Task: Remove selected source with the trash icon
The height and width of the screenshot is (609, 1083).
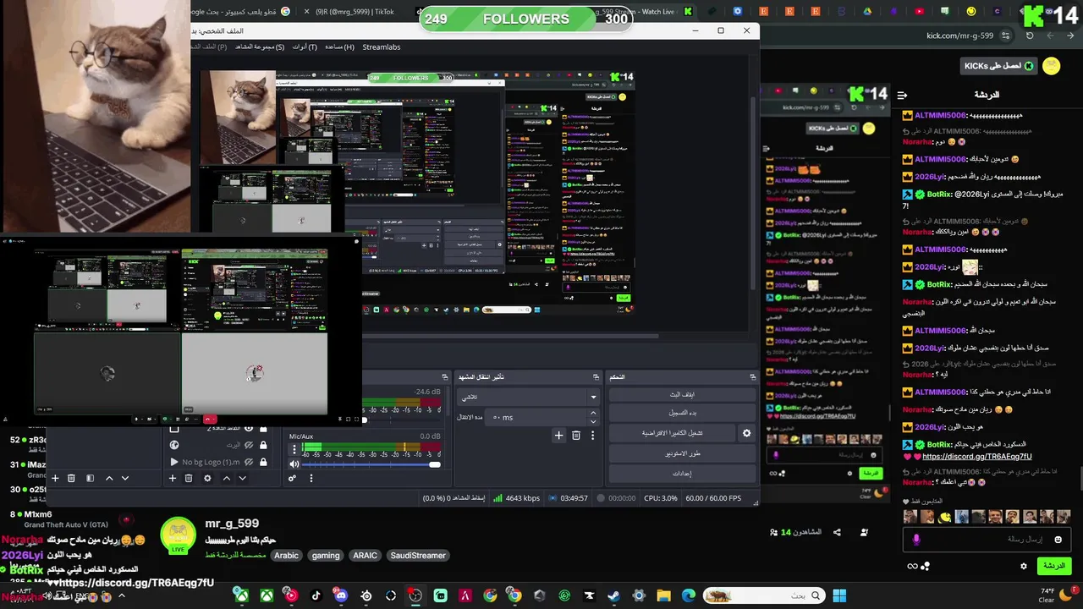Action: (189, 478)
